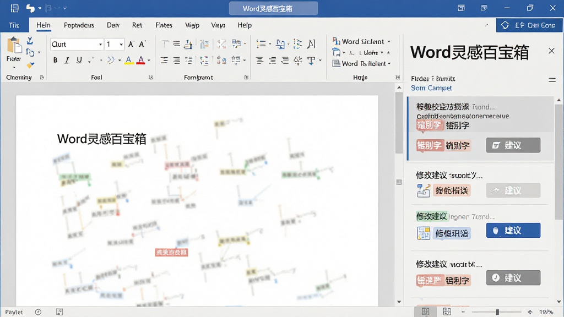Click the bullet list icon

point(261,44)
